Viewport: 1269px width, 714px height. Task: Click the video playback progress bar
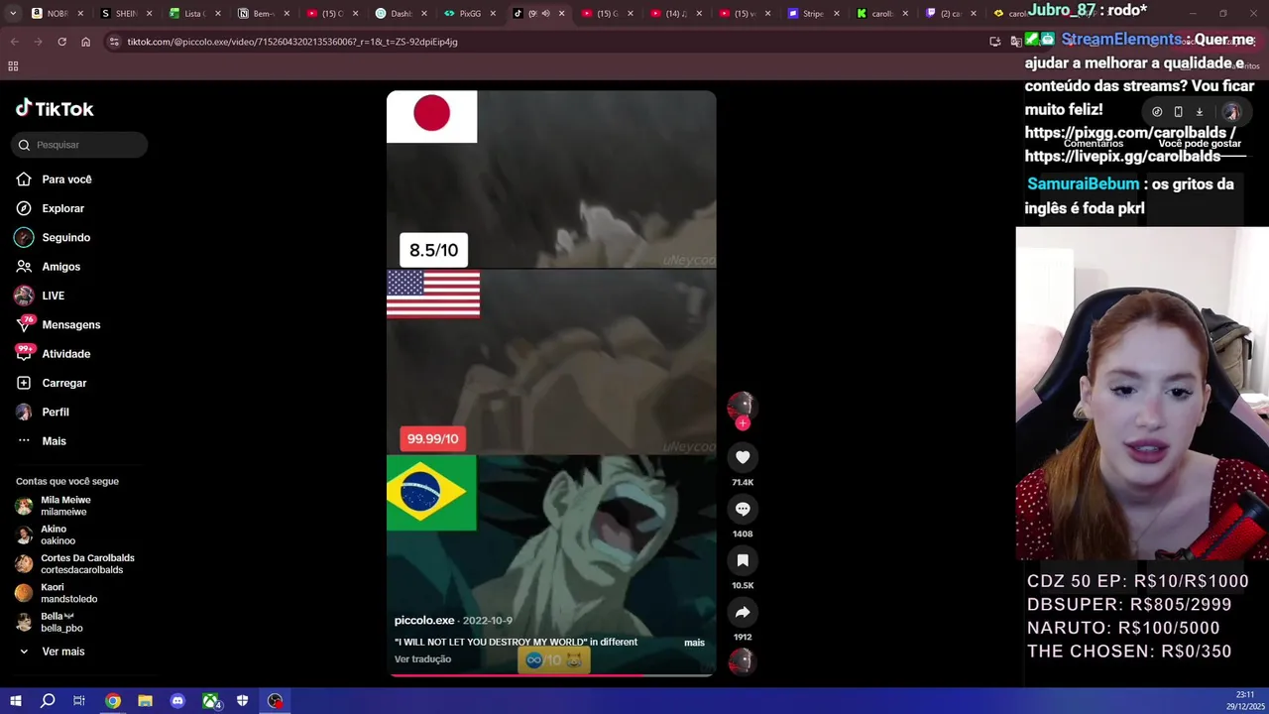tap(550, 675)
